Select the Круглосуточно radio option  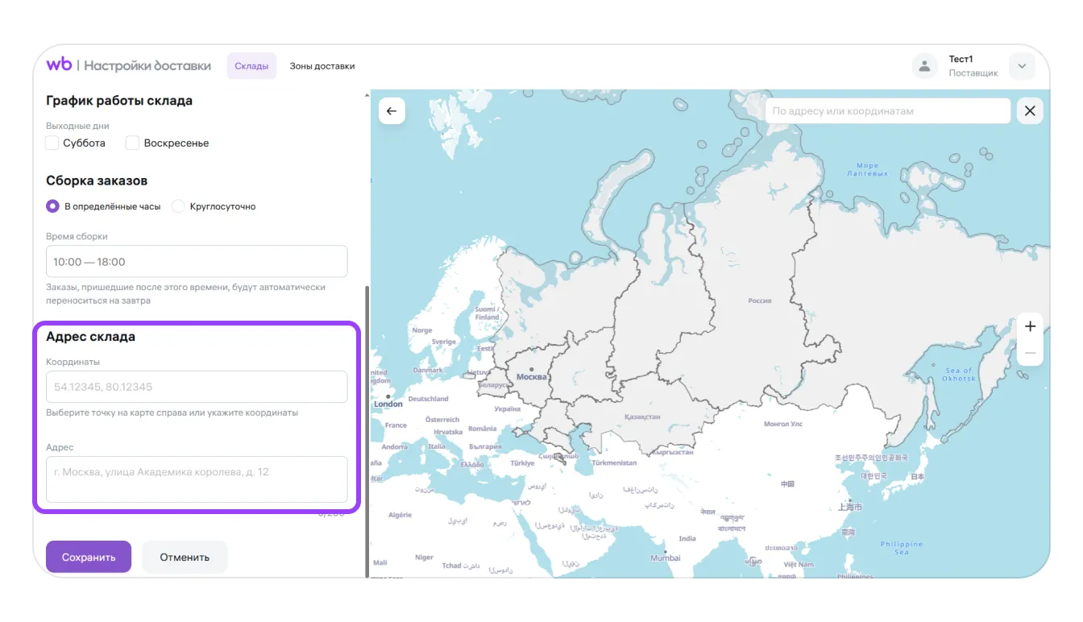(179, 206)
